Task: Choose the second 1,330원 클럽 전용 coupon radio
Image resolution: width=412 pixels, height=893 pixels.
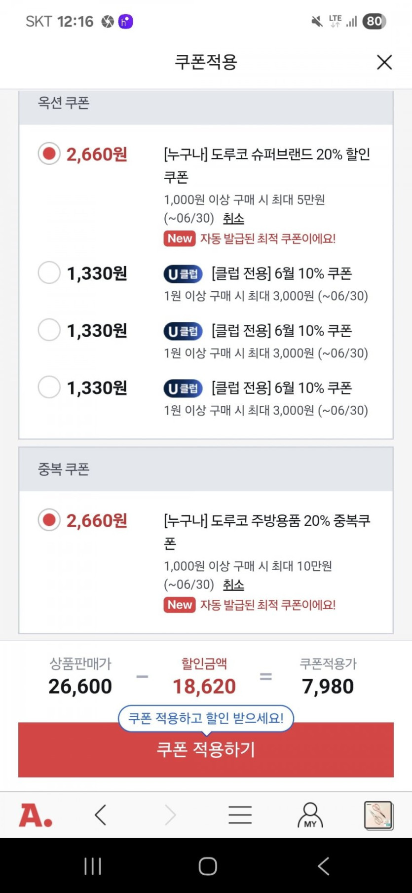Action: (49, 330)
